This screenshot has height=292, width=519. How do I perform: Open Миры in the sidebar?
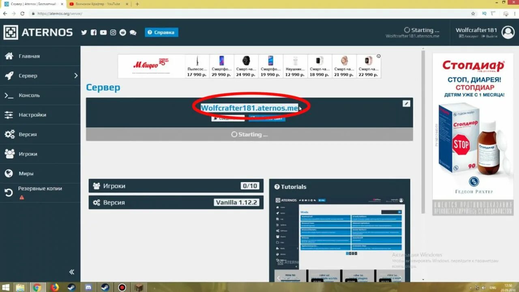tap(40, 173)
